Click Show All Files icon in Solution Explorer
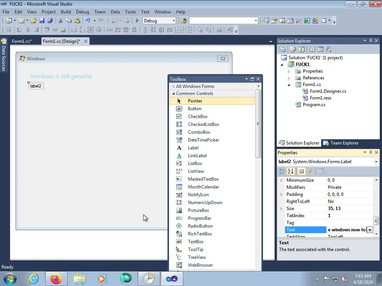The image size is (382, 286). tap(293, 50)
